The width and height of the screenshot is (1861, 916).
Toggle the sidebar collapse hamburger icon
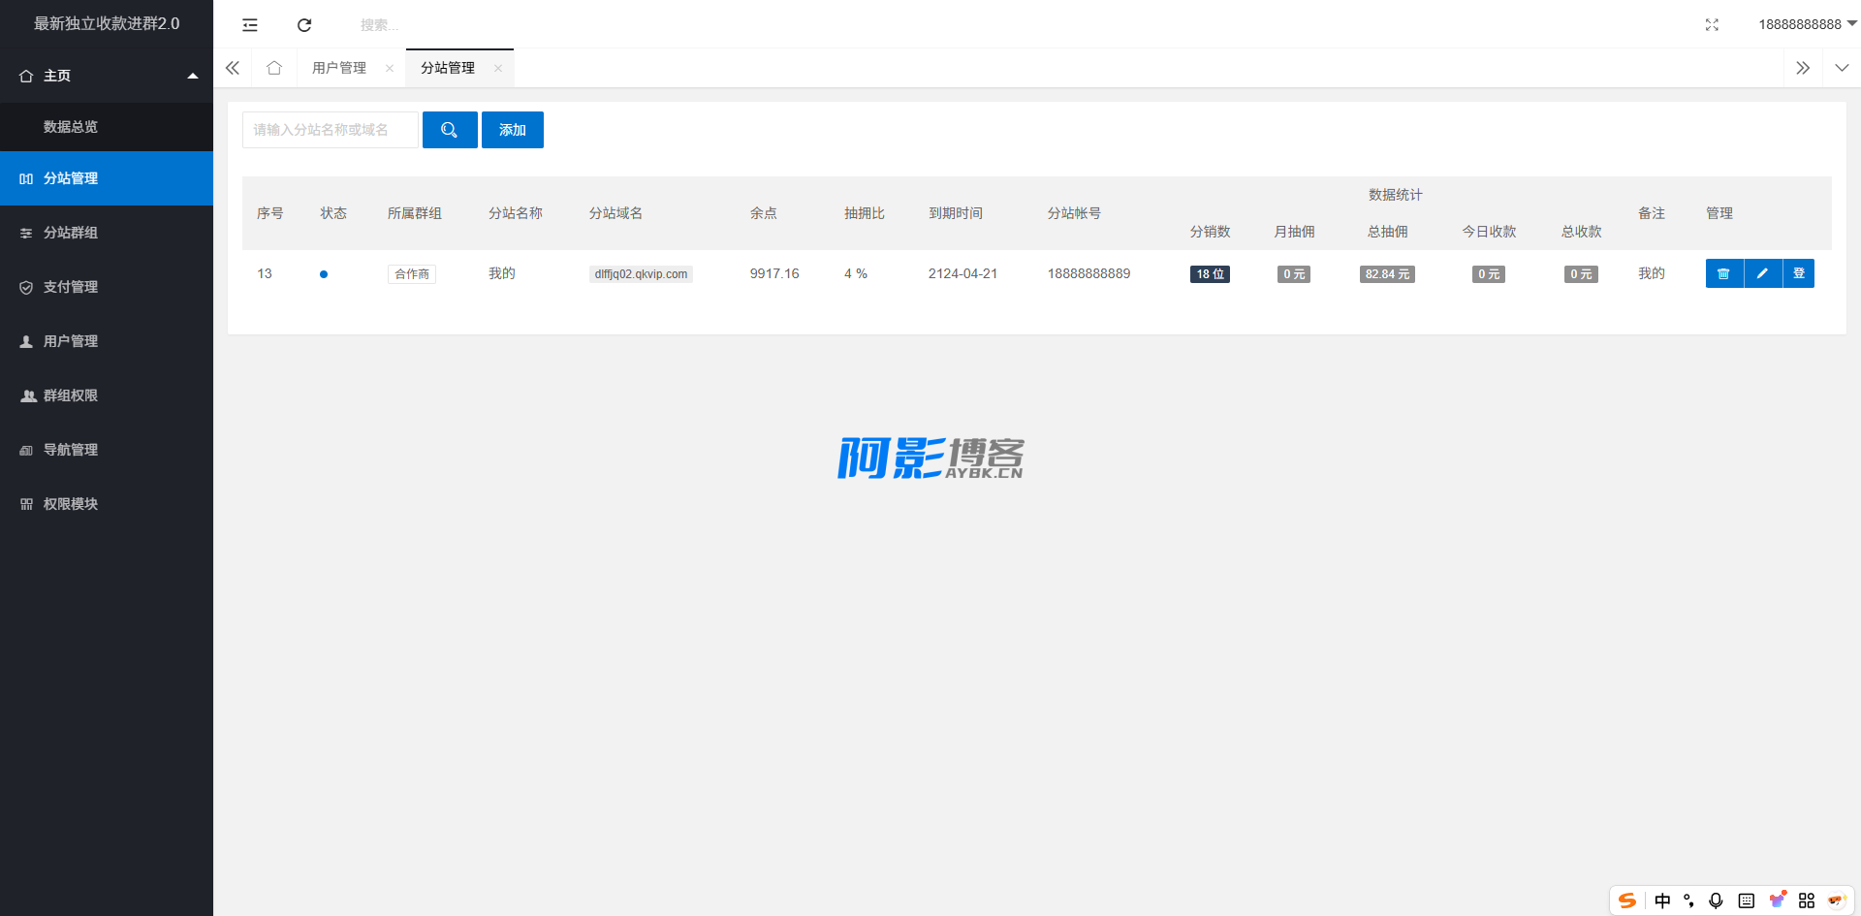click(250, 25)
